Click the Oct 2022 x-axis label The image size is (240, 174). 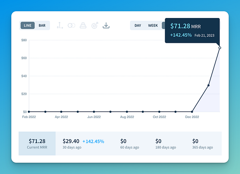coord(159,117)
